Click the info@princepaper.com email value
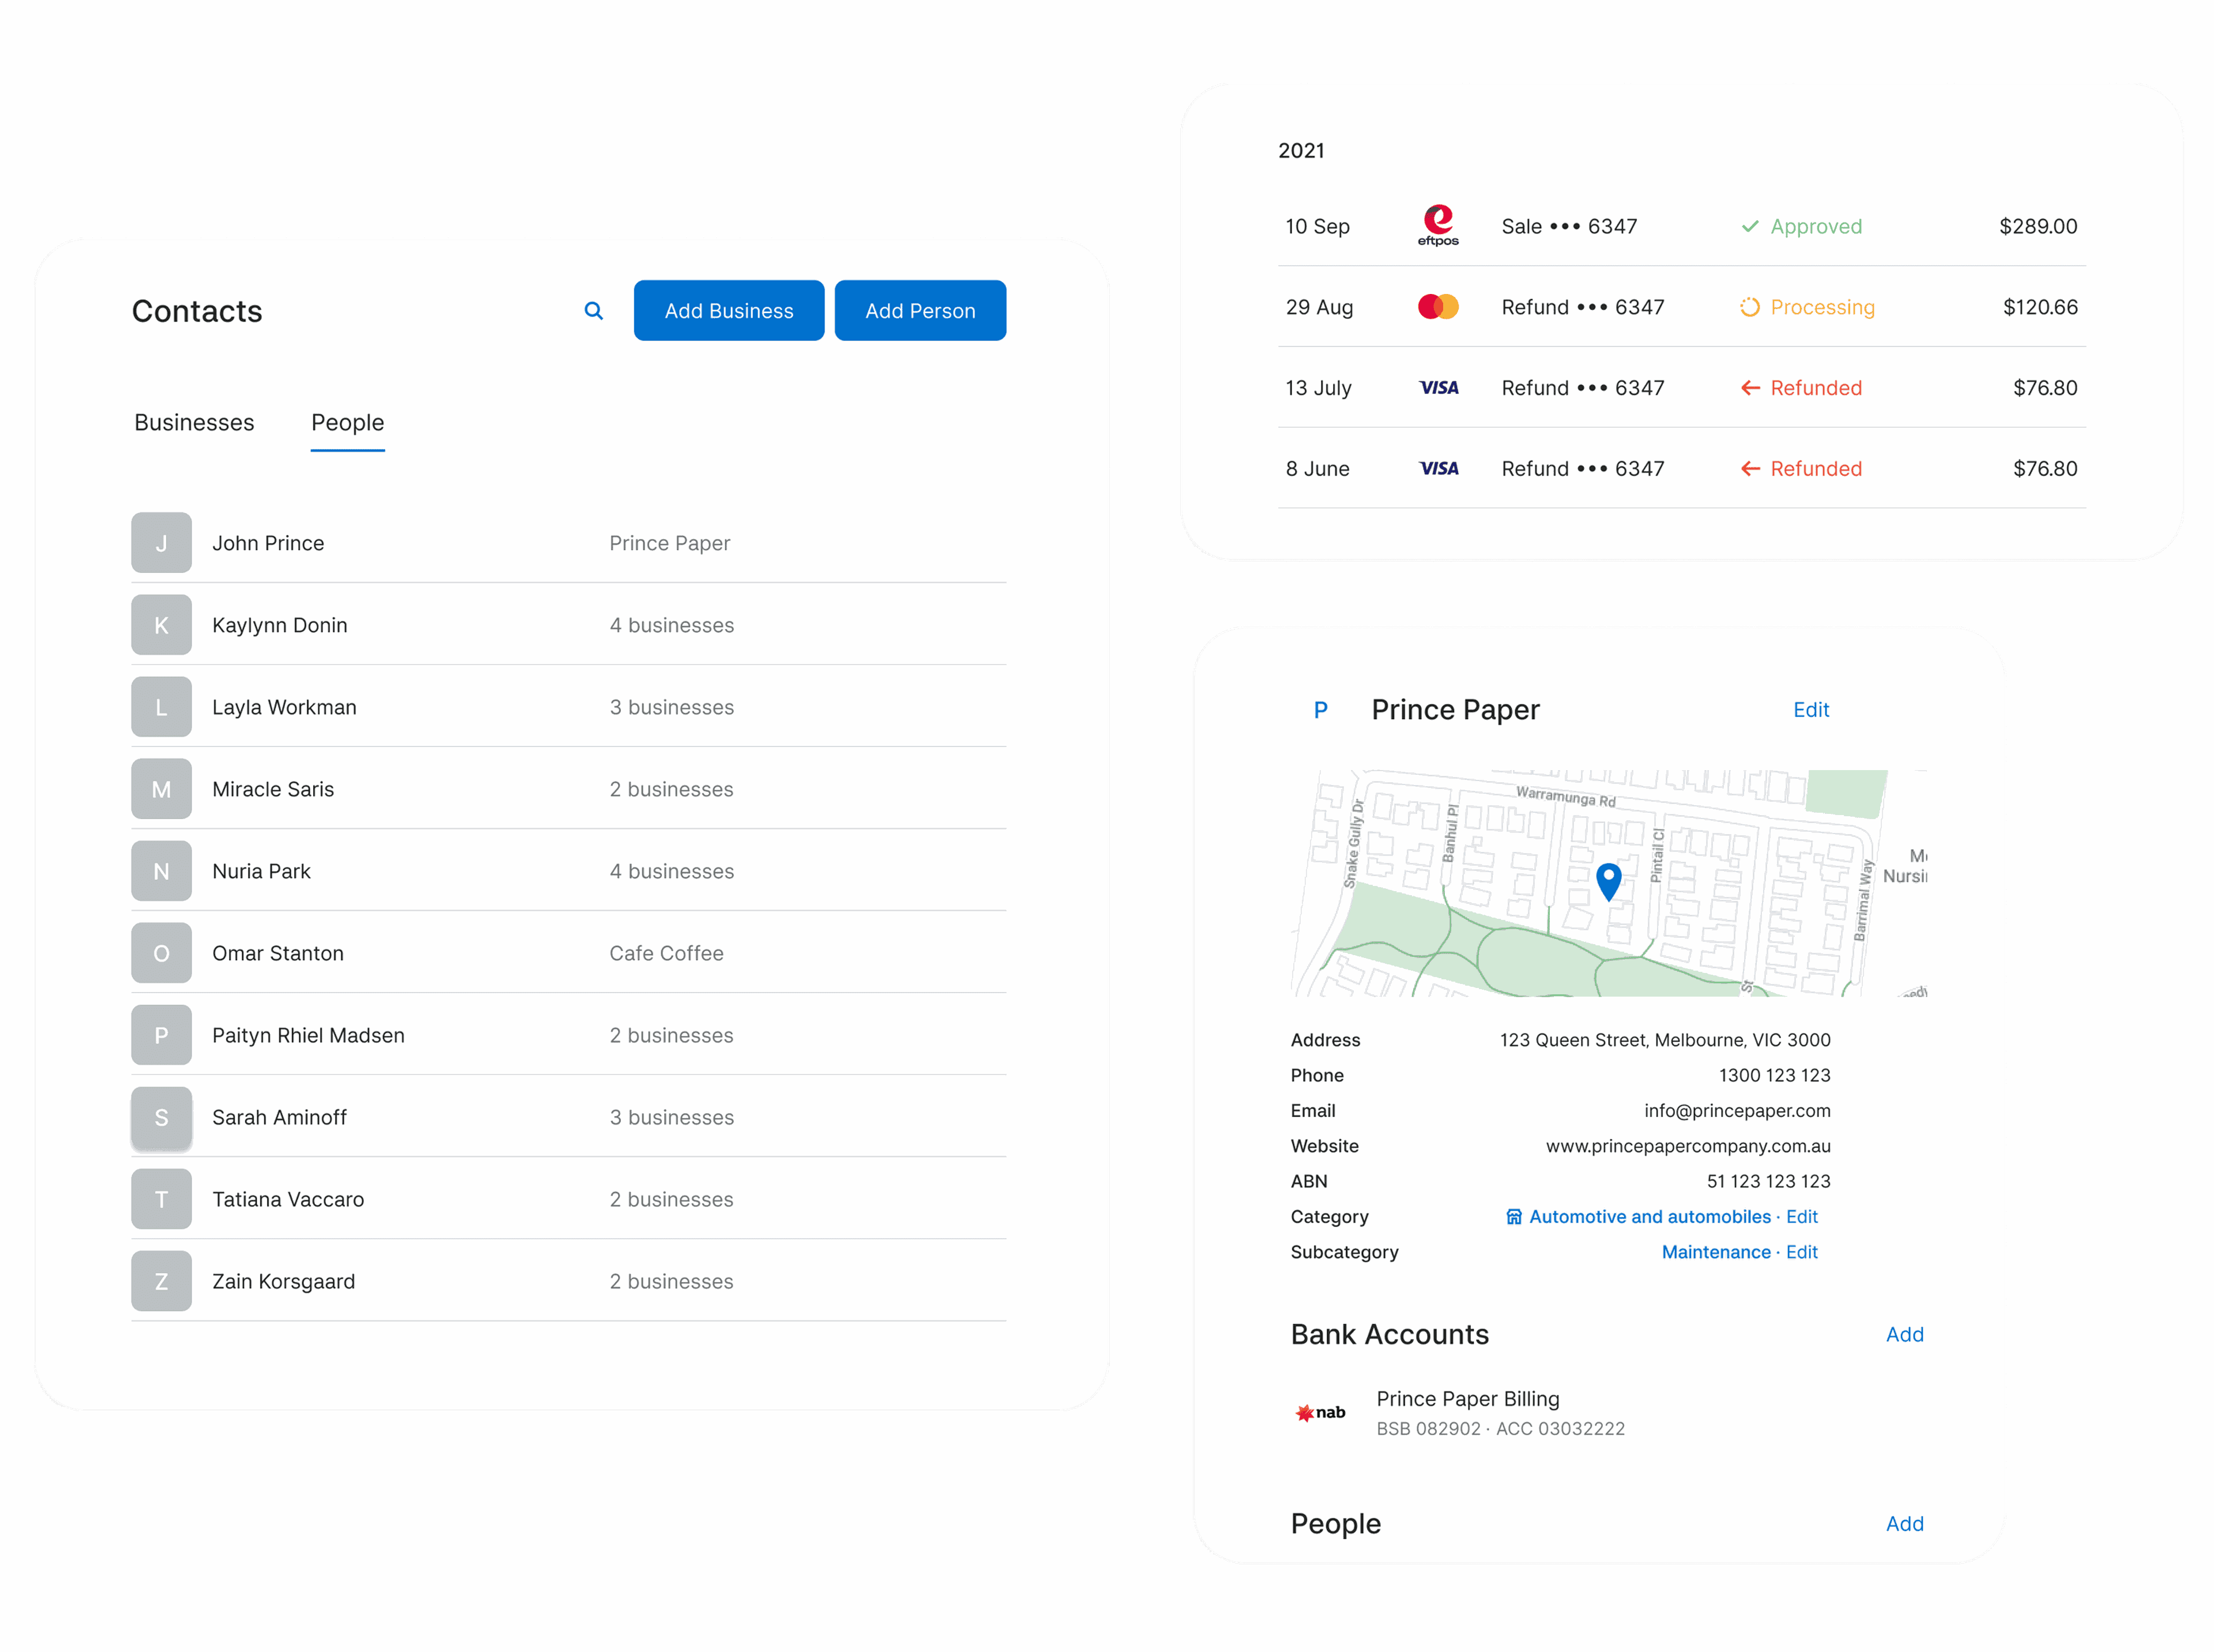This screenshot has width=2214, height=1652. 1737,1111
